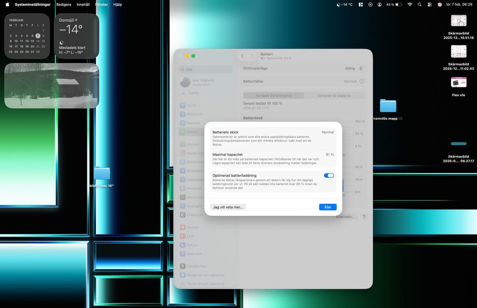This screenshot has width=477, height=308.
Task: Open the top Skärmavbild 2025-12 thumbnail on the desktop
Action: [x=458, y=21]
